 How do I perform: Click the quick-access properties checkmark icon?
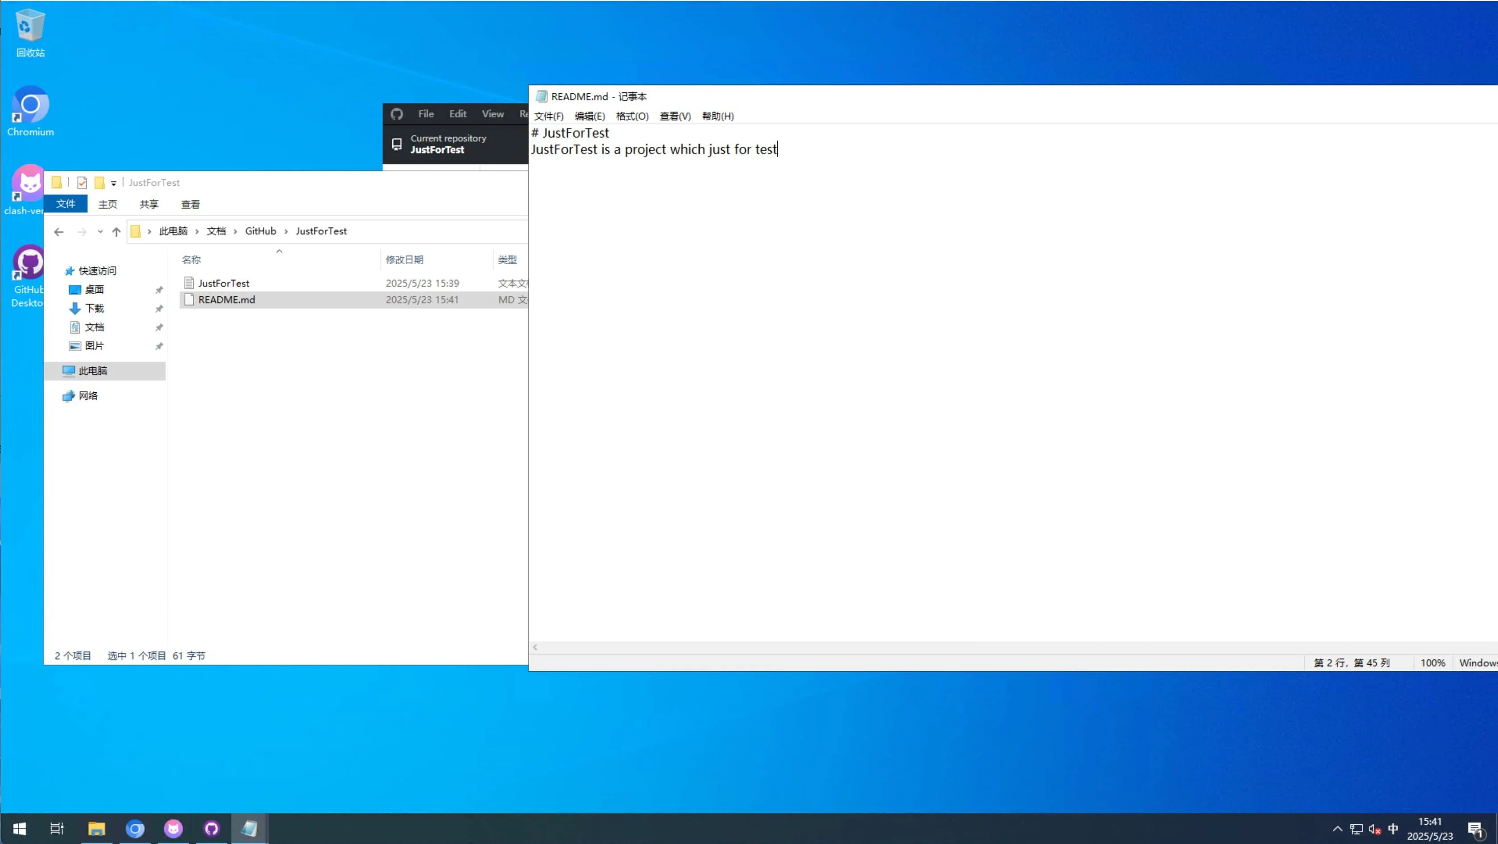click(82, 183)
